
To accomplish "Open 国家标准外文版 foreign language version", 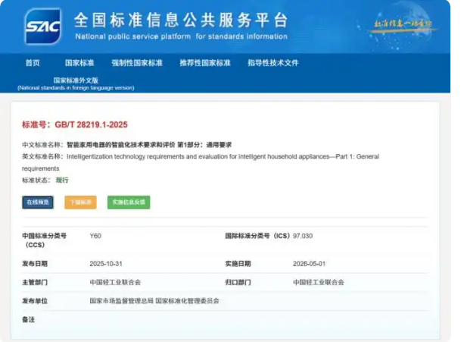I will 76,83.
